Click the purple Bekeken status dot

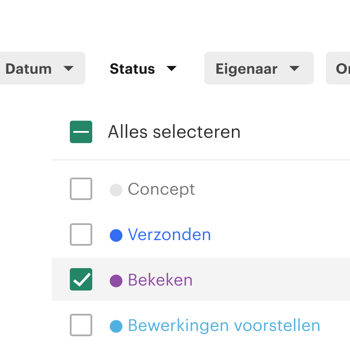[116, 281]
